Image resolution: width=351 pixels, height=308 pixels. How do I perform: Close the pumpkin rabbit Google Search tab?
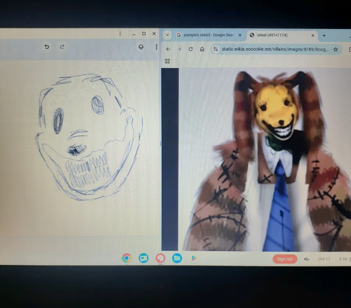click(x=240, y=35)
